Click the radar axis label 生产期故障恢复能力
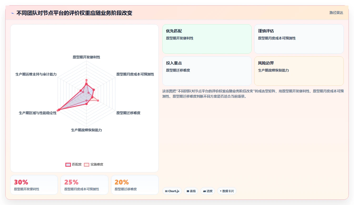The image size is (354, 205). click(x=86, y=130)
